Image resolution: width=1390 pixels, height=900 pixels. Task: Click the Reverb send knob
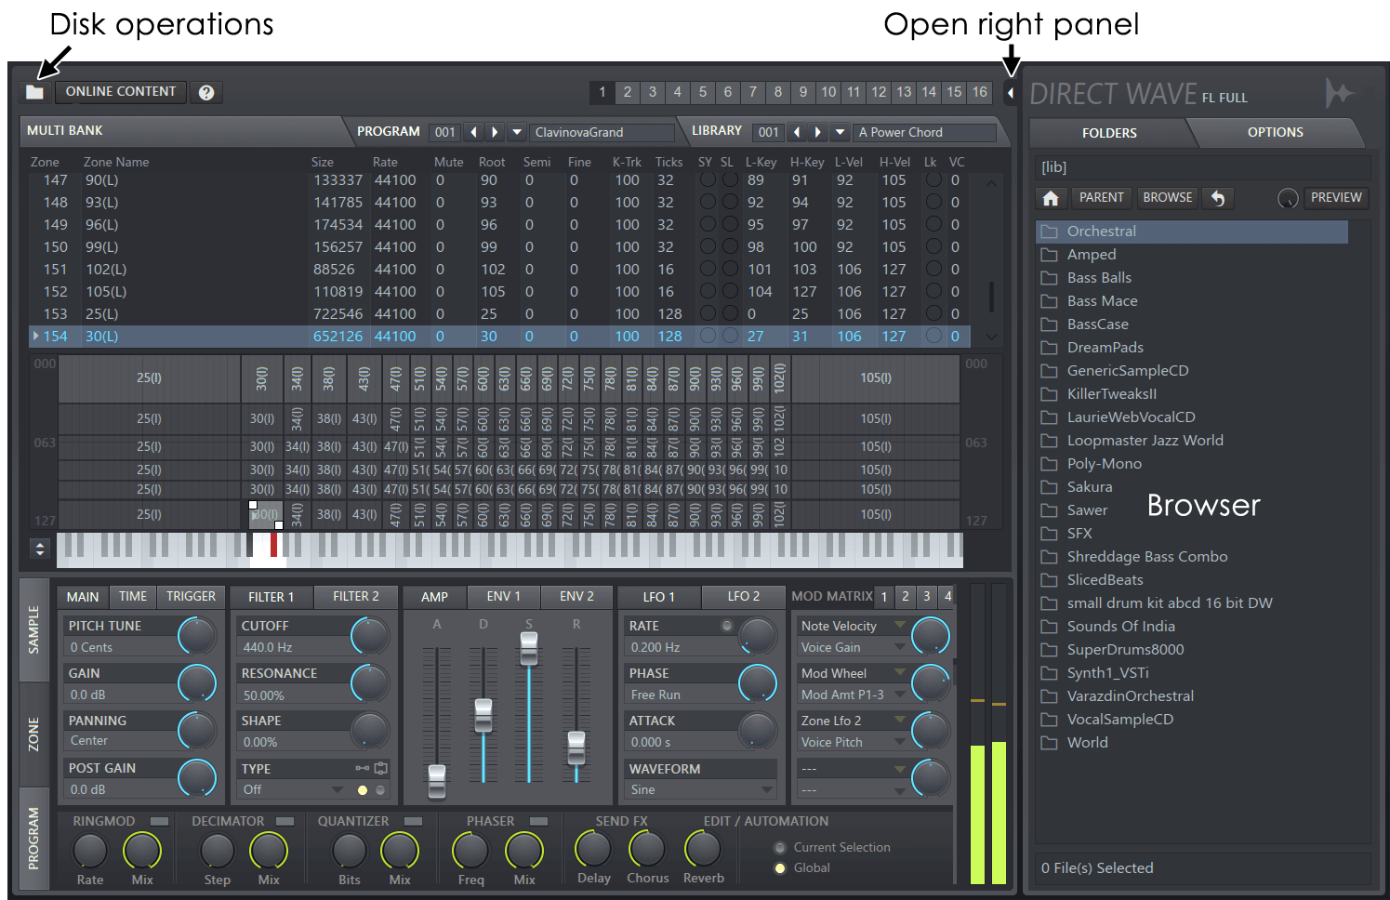coord(703,849)
